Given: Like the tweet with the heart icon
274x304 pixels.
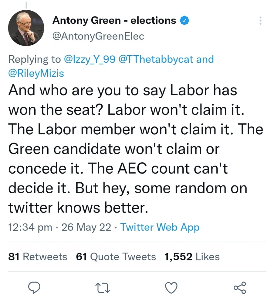Looking at the screenshot, I should pyautogui.click(x=171, y=287).
